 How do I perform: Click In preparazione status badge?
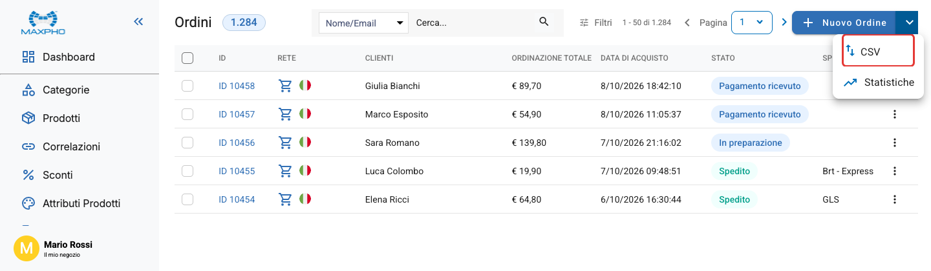tap(750, 143)
